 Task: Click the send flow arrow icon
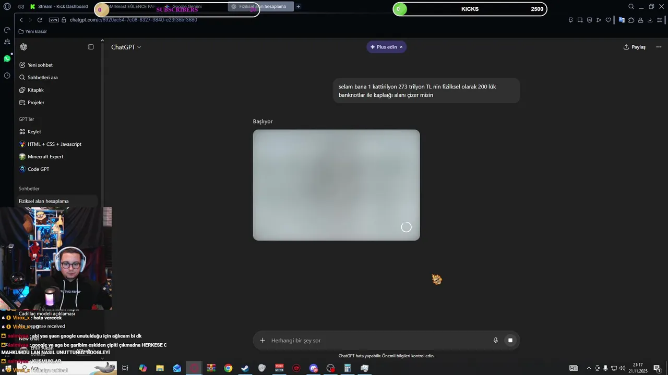click(599, 20)
